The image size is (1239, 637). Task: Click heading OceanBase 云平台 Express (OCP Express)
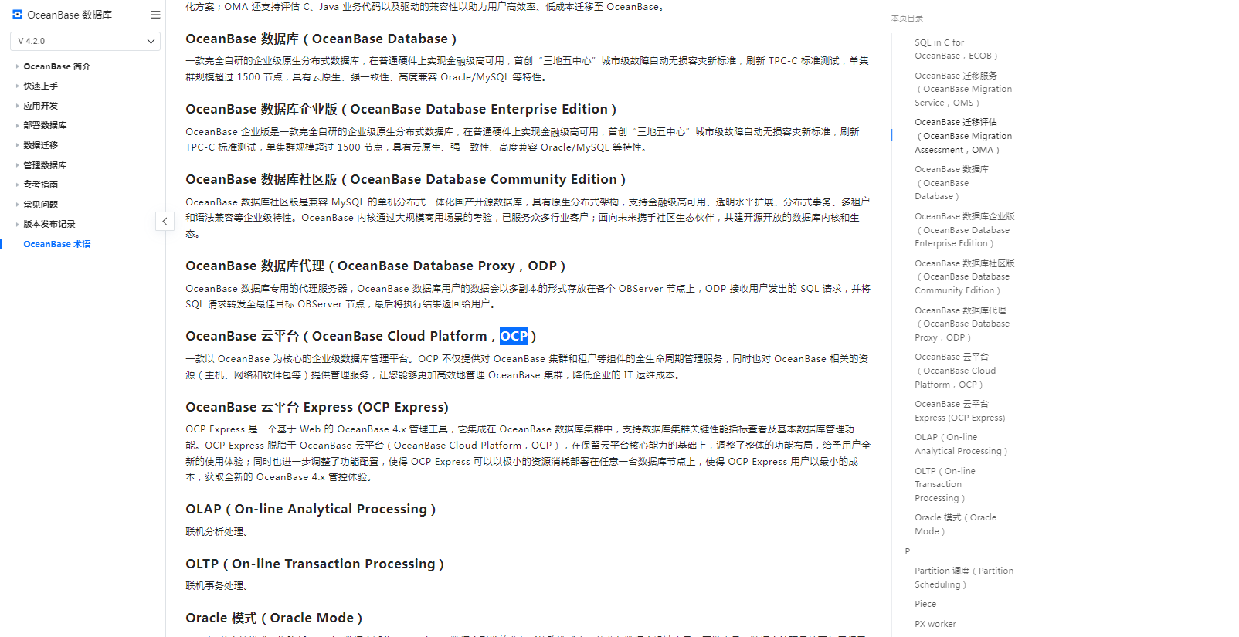pos(317,407)
